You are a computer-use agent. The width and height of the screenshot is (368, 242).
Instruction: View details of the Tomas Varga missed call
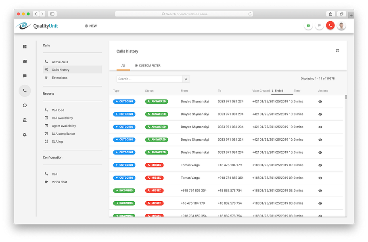[320, 165]
